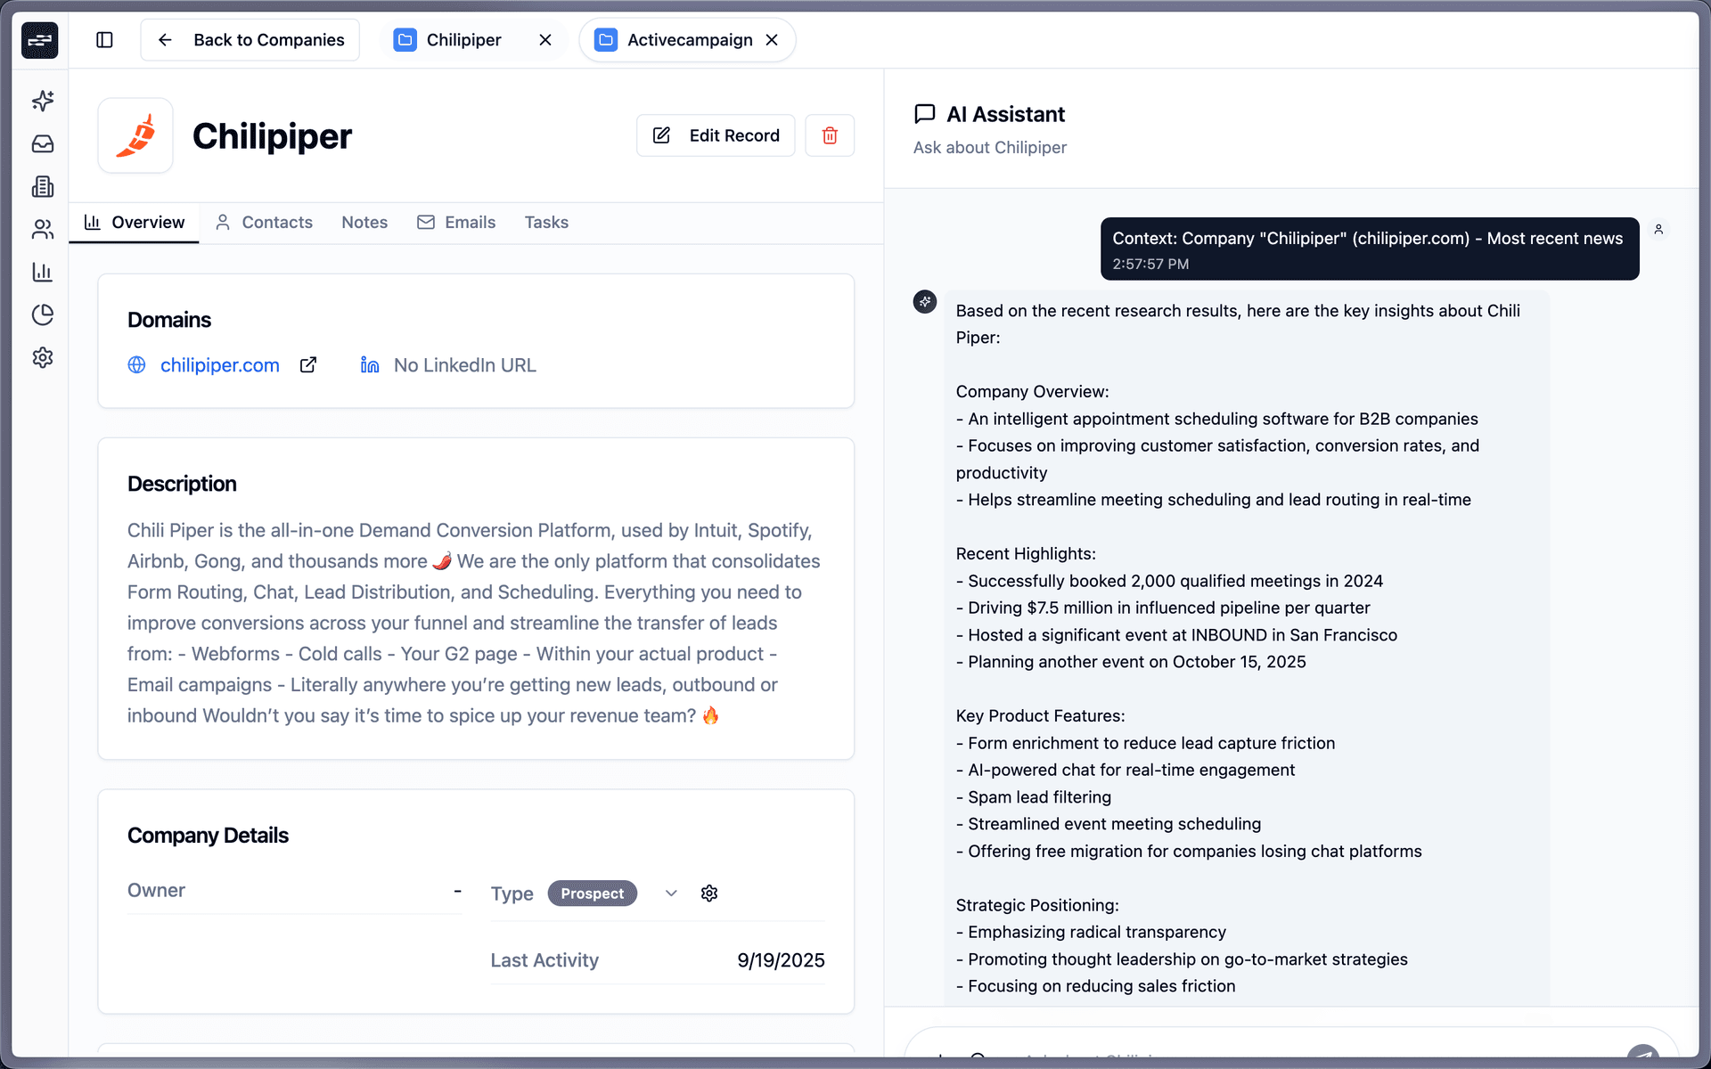The width and height of the screenshot is (1711, 1069).
Task: Click the Edit Record button
Action: coord(716,135)
